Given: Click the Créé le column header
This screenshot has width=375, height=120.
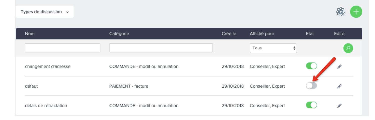Looking at the screenshot, I should [229, 34].
